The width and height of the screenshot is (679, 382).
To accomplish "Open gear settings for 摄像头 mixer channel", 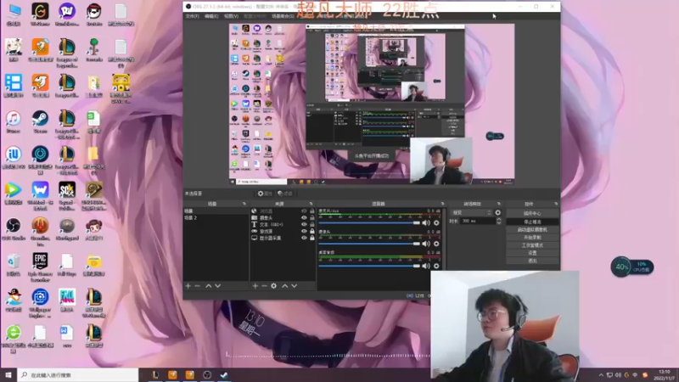I will [436, 244].
